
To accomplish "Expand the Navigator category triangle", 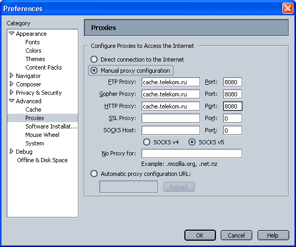I will (12, 75).
